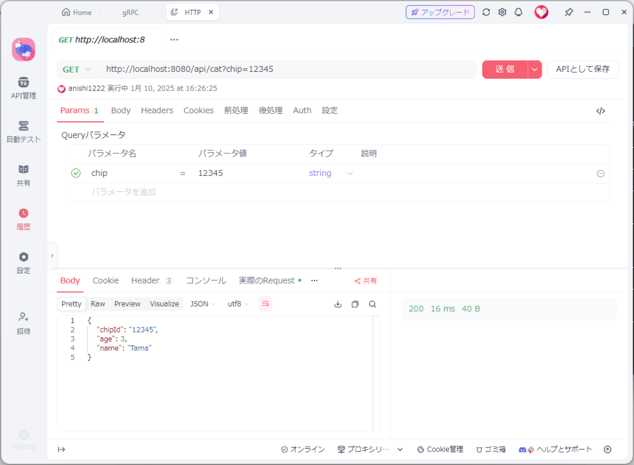634x465 pixels.
Task: Open 自動テスト in the sidebar
Action: (24, 131)
